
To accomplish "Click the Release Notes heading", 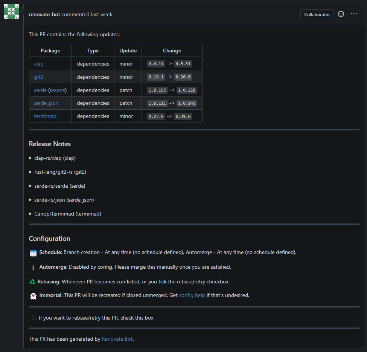I will coord(50,144).
